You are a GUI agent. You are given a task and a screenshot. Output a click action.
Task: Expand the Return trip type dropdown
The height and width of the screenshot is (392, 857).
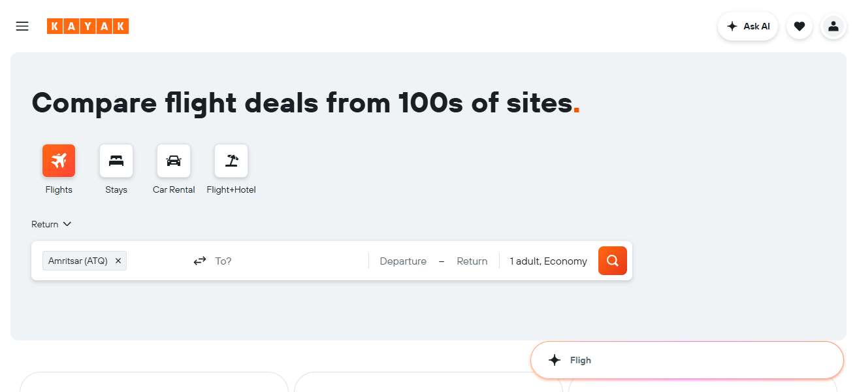[51, 224]
